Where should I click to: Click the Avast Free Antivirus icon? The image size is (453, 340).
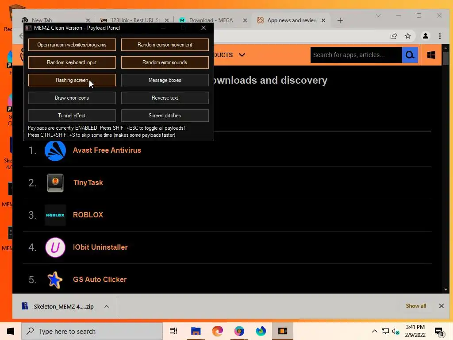pos(55,151)
